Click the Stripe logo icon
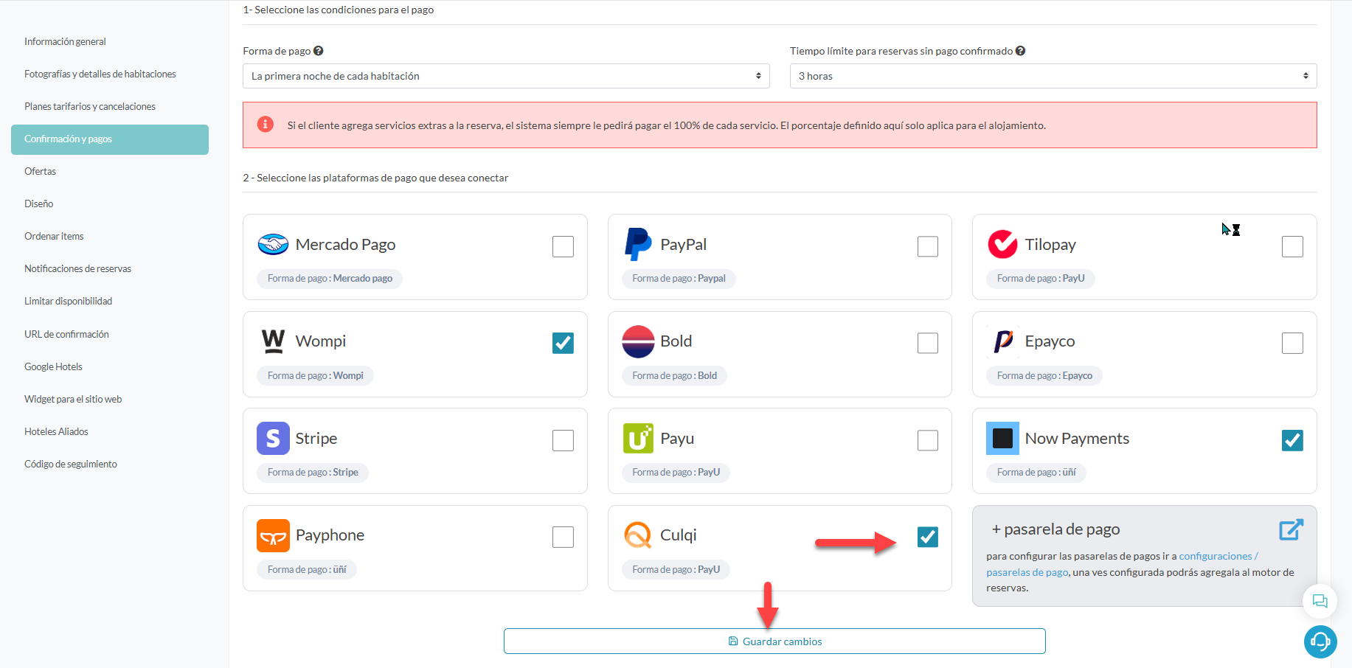Viewport: 1352px width, 668px height. pyautogui.click(x=273, y=439)
